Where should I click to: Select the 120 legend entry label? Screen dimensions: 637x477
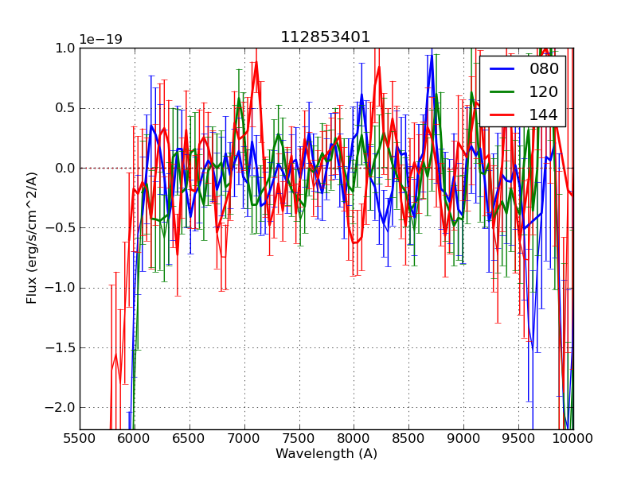tap(544, 91)
